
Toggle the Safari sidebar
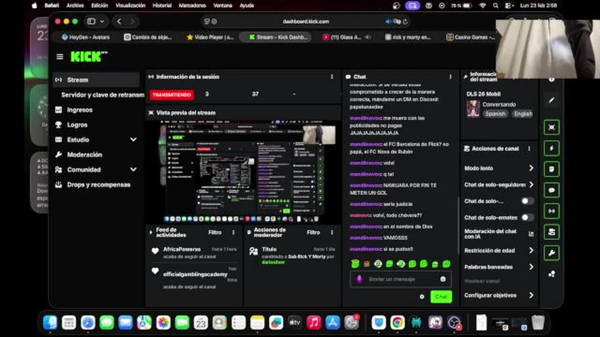91,22
